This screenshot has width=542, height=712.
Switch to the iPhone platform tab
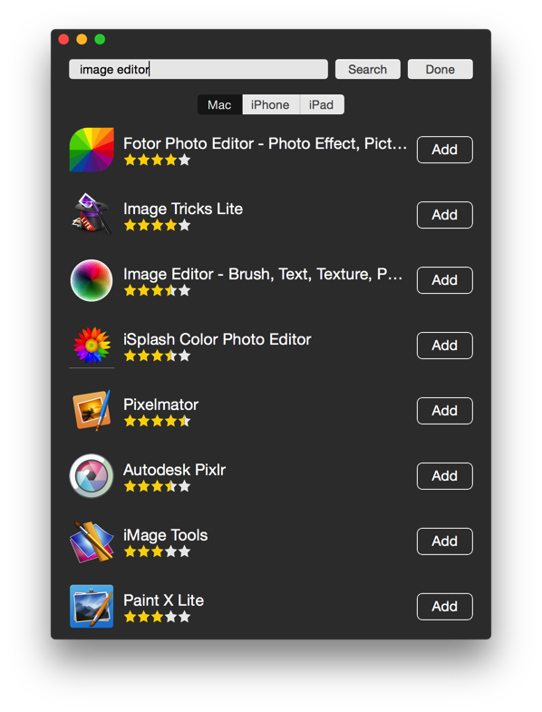tap(270, 105)
